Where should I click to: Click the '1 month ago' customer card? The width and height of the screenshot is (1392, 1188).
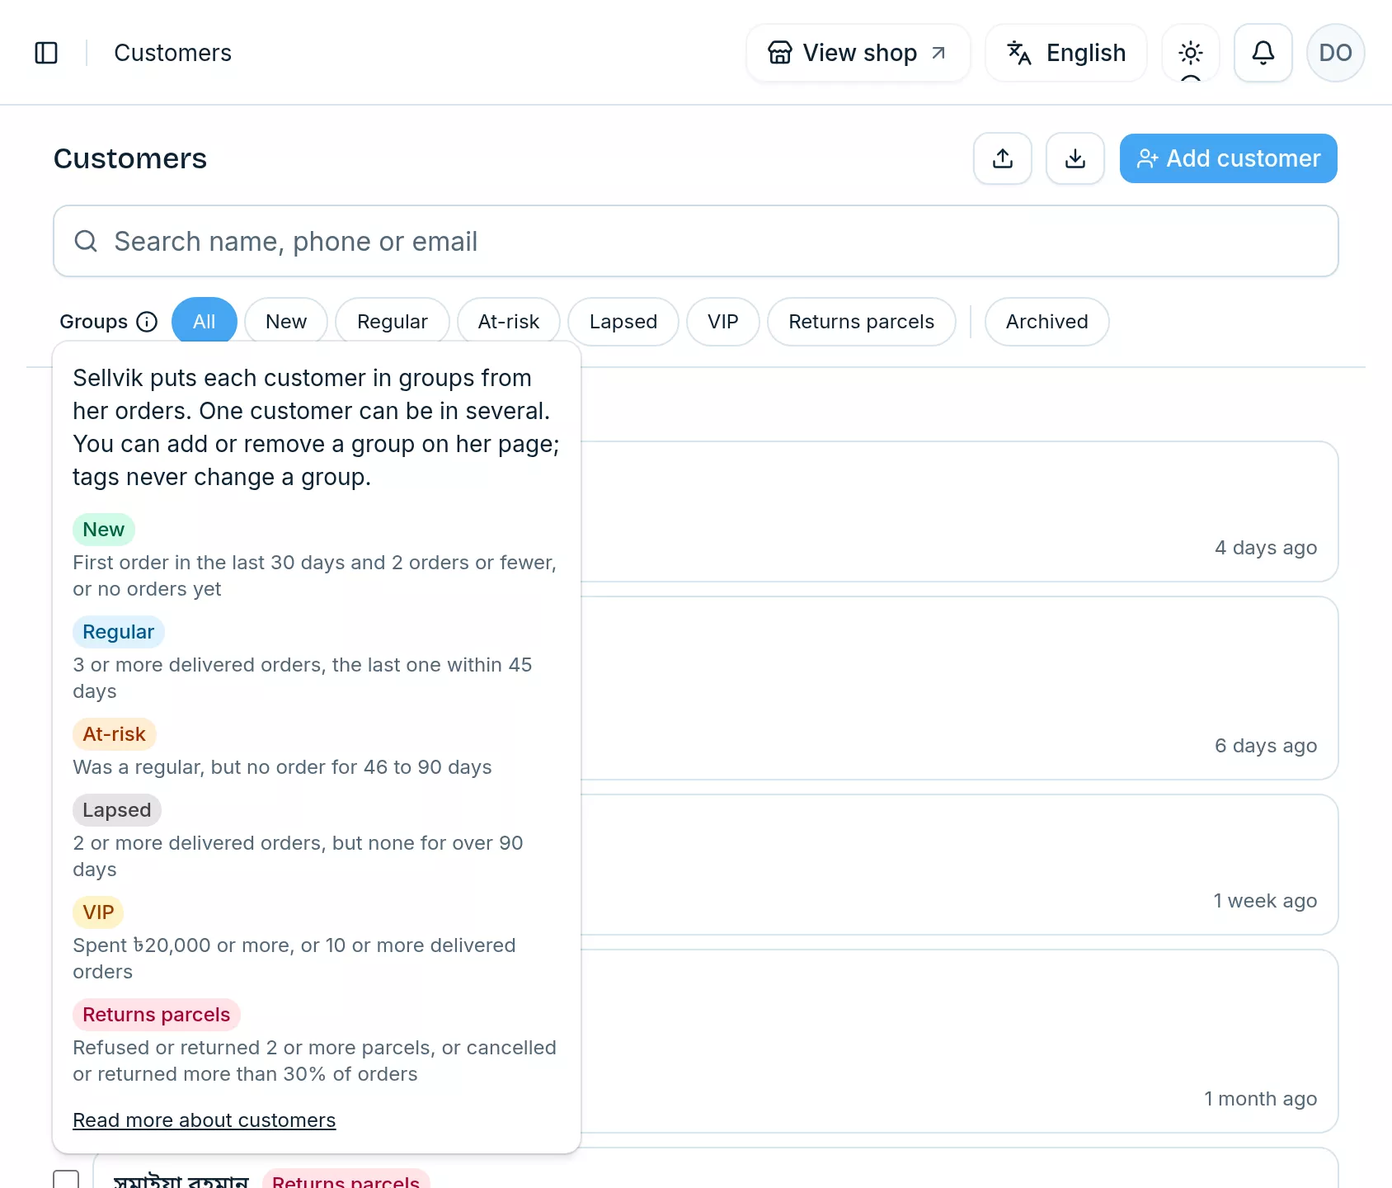(959, 1041)
